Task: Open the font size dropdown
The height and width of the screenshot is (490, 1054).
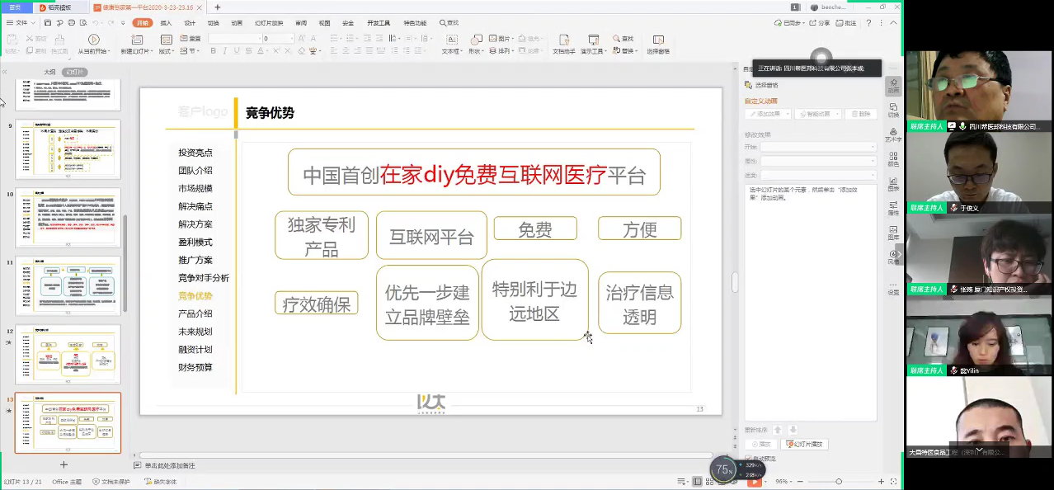Action: coord(290,39)
